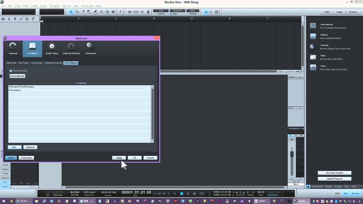Click the transport play button
The image size is (363, 204).
coord(188,194)
